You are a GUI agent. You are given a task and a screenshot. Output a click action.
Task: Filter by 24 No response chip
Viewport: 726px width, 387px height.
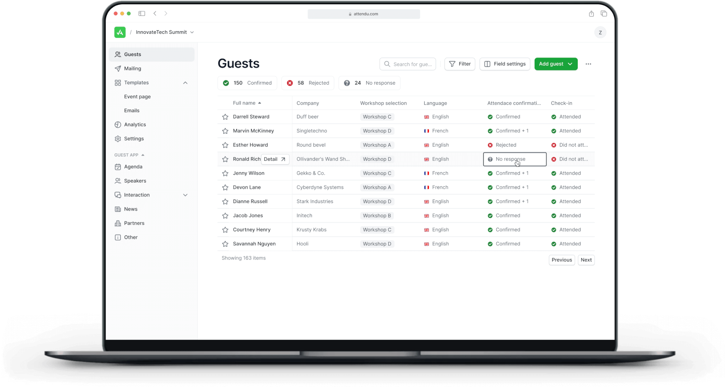(369, 83)
